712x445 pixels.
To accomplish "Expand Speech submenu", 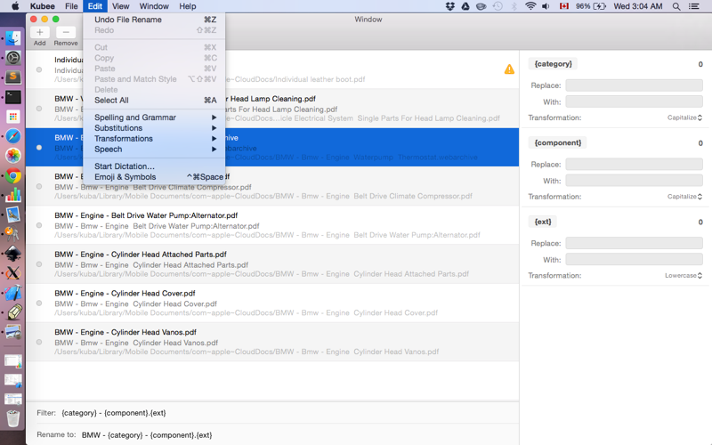I will 154,149.
